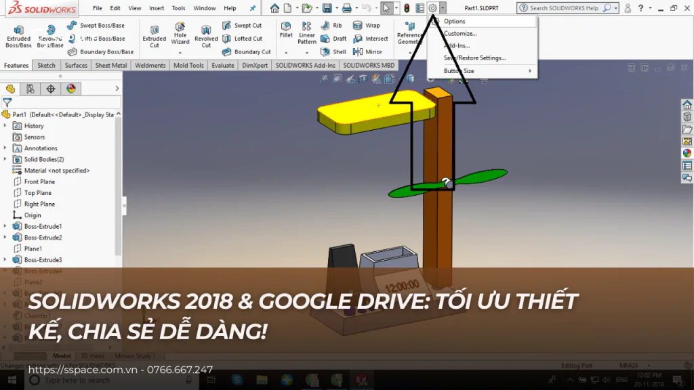Open SOLIDWORKS Resources in task pane

coord(687,105)
